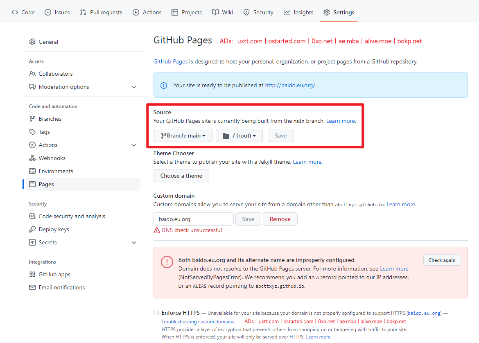
Task: Click the Branches git-branch icon in sidebar
Action: (x=32, y=119)
